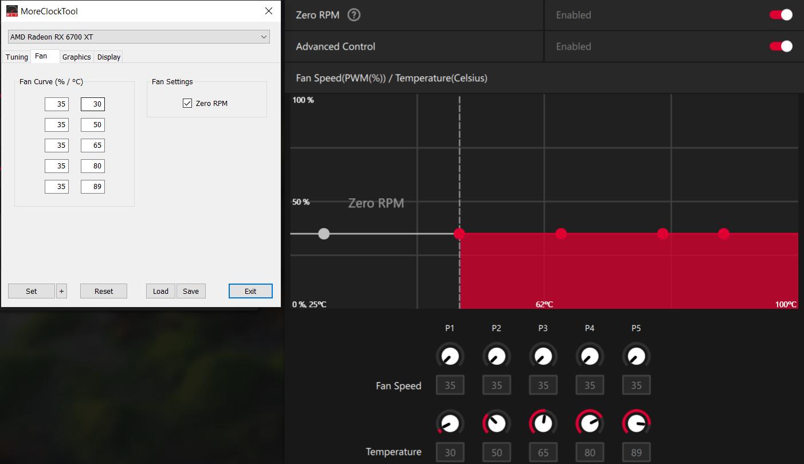
Task: Click the "100 %" axis label on graph
Action: tap(303, 100)
